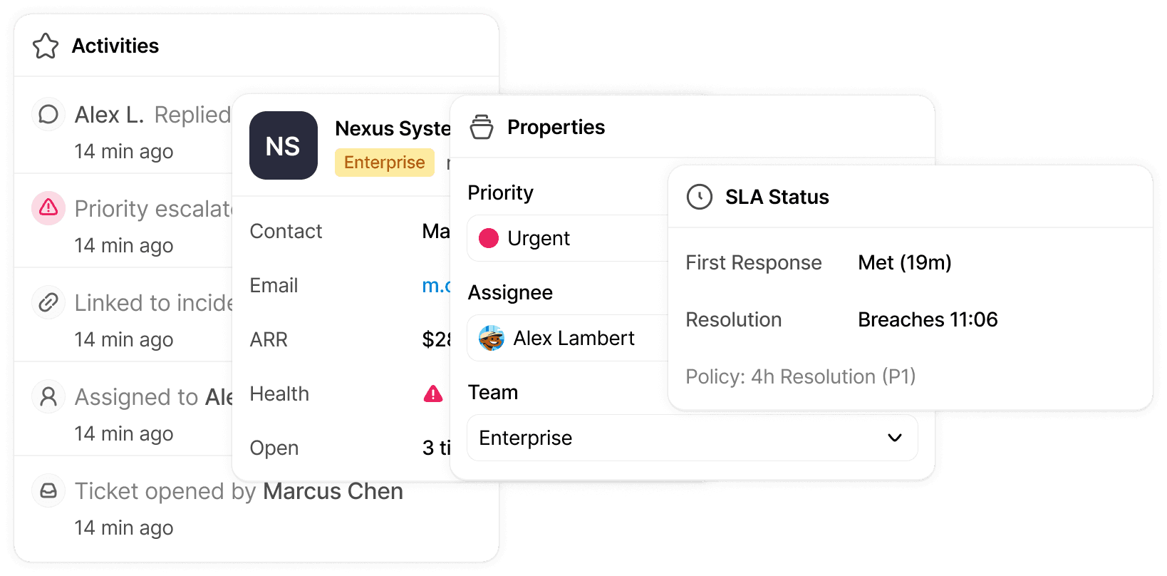Click the Enterprise plan badge
The image size is (1167, 576).
click(385, 163)
